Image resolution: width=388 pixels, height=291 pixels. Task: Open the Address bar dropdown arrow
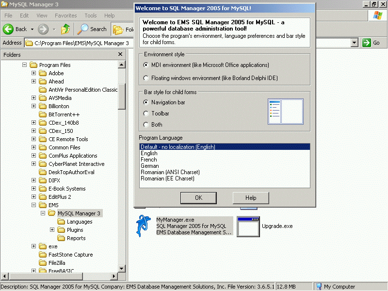tap(355, 43)
